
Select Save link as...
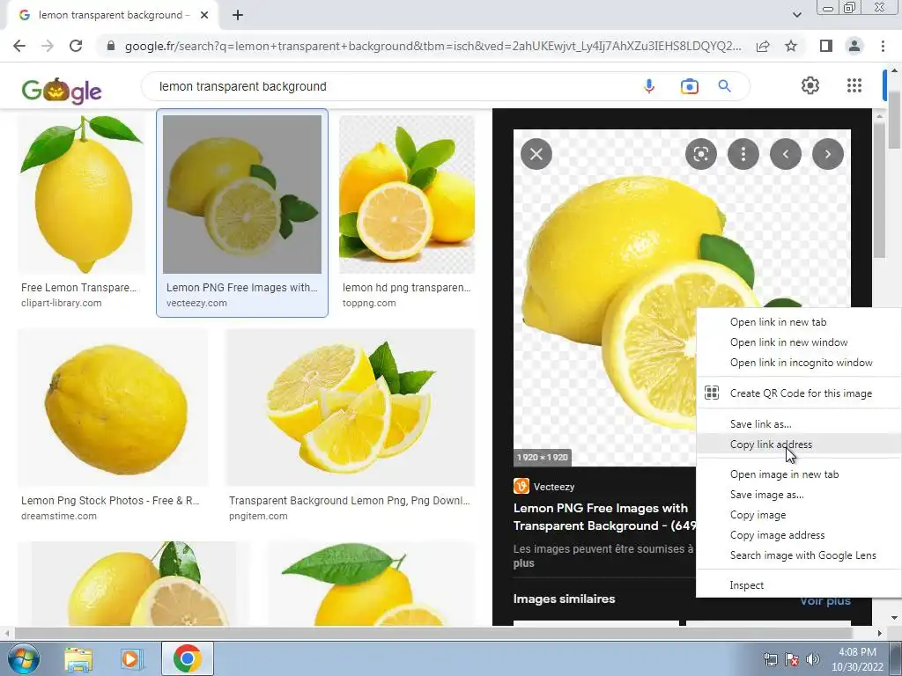point(798,424)
